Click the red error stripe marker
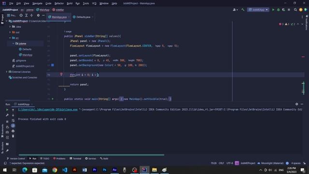Viewport: 309px width, 174px height. point(303,57)
